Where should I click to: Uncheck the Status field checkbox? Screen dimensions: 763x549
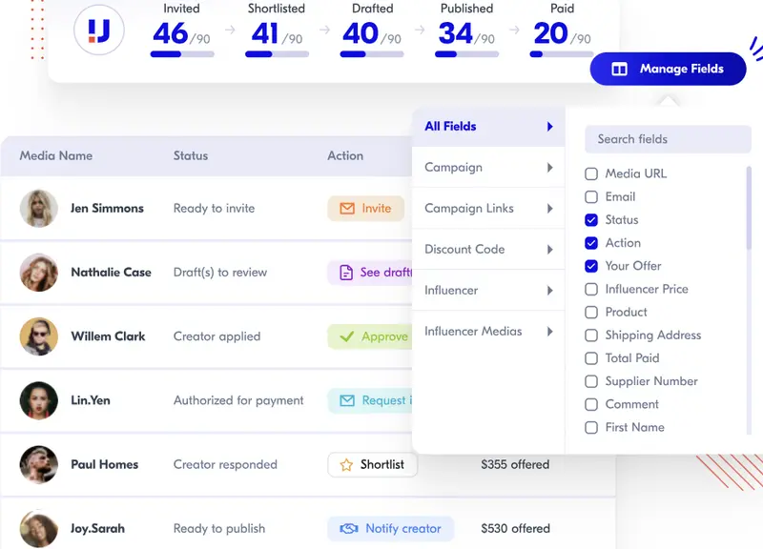(591, 220)
